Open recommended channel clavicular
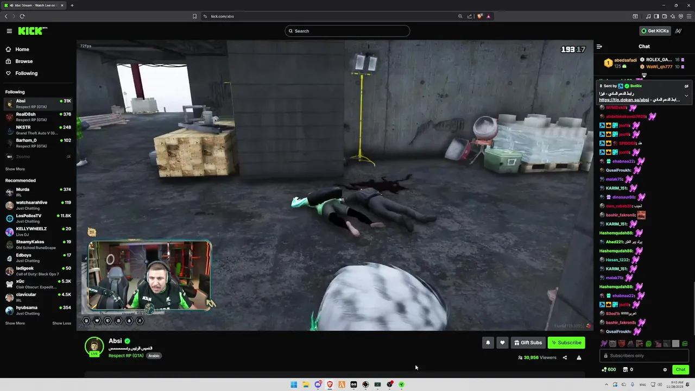Screen dimensions: 695x391 click(x=38, y=297)
